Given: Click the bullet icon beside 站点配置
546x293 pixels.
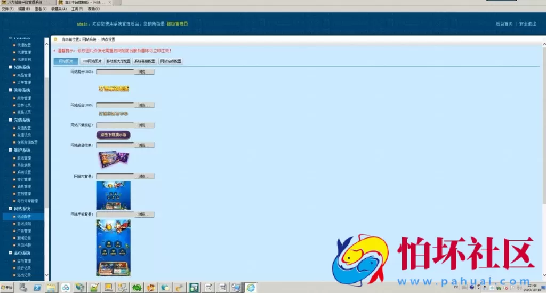Looking at the screenshot, I should 14,217.
